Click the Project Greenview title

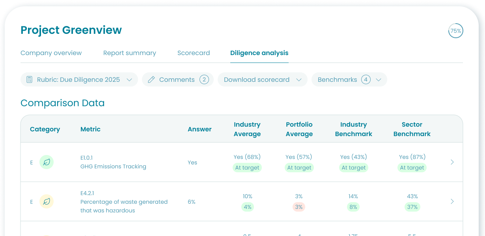click(x=71, y=30)
